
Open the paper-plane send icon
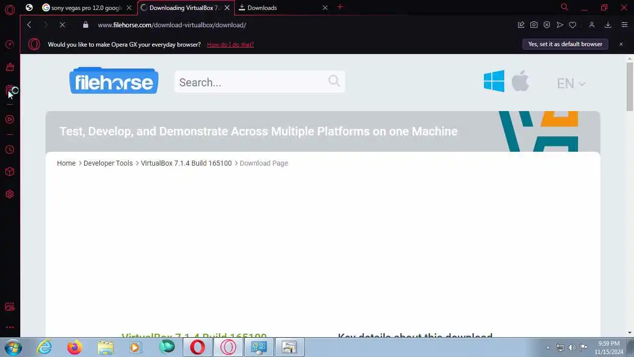(x=560, y=25)
